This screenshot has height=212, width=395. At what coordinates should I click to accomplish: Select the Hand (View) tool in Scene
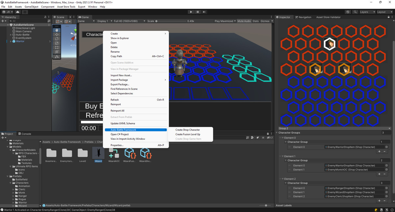click(x=57, y=30)
